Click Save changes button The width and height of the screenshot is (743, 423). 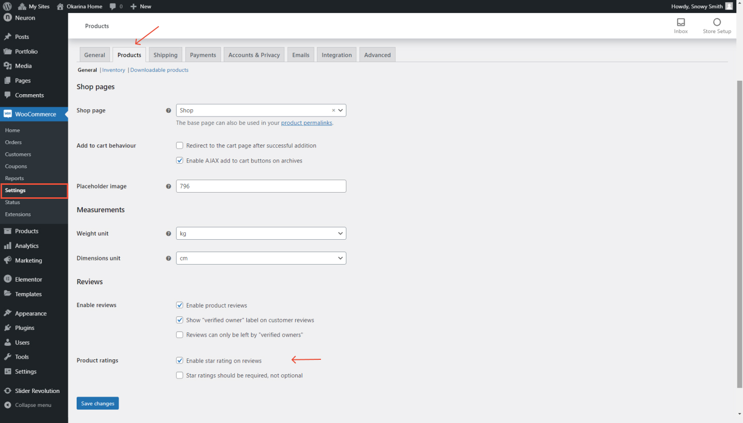pos(98,403)
